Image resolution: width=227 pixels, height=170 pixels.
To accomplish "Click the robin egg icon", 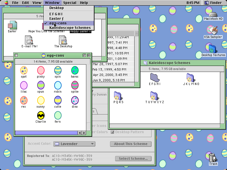I will pos(58,85).
